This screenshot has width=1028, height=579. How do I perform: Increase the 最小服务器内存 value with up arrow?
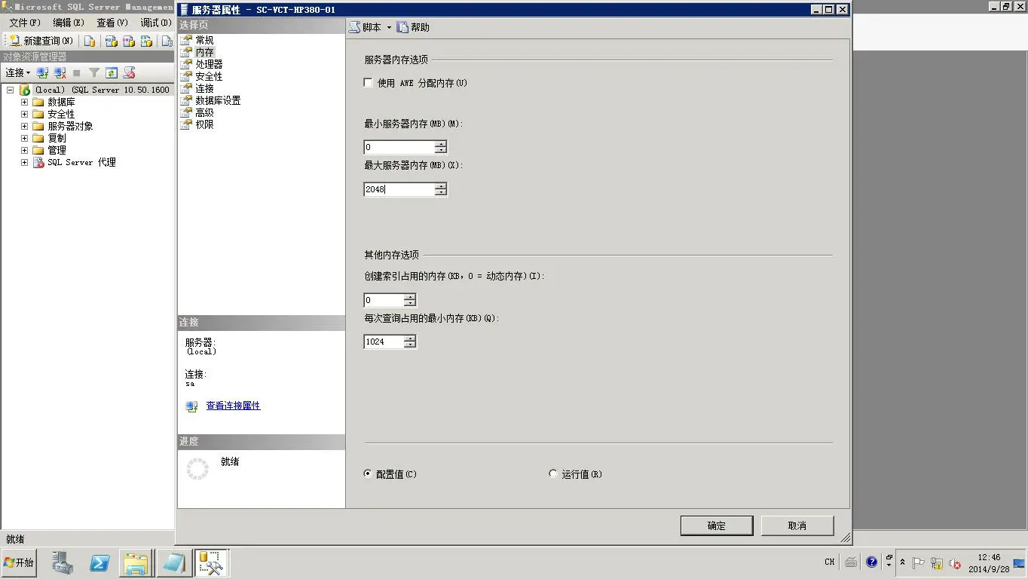441,144
